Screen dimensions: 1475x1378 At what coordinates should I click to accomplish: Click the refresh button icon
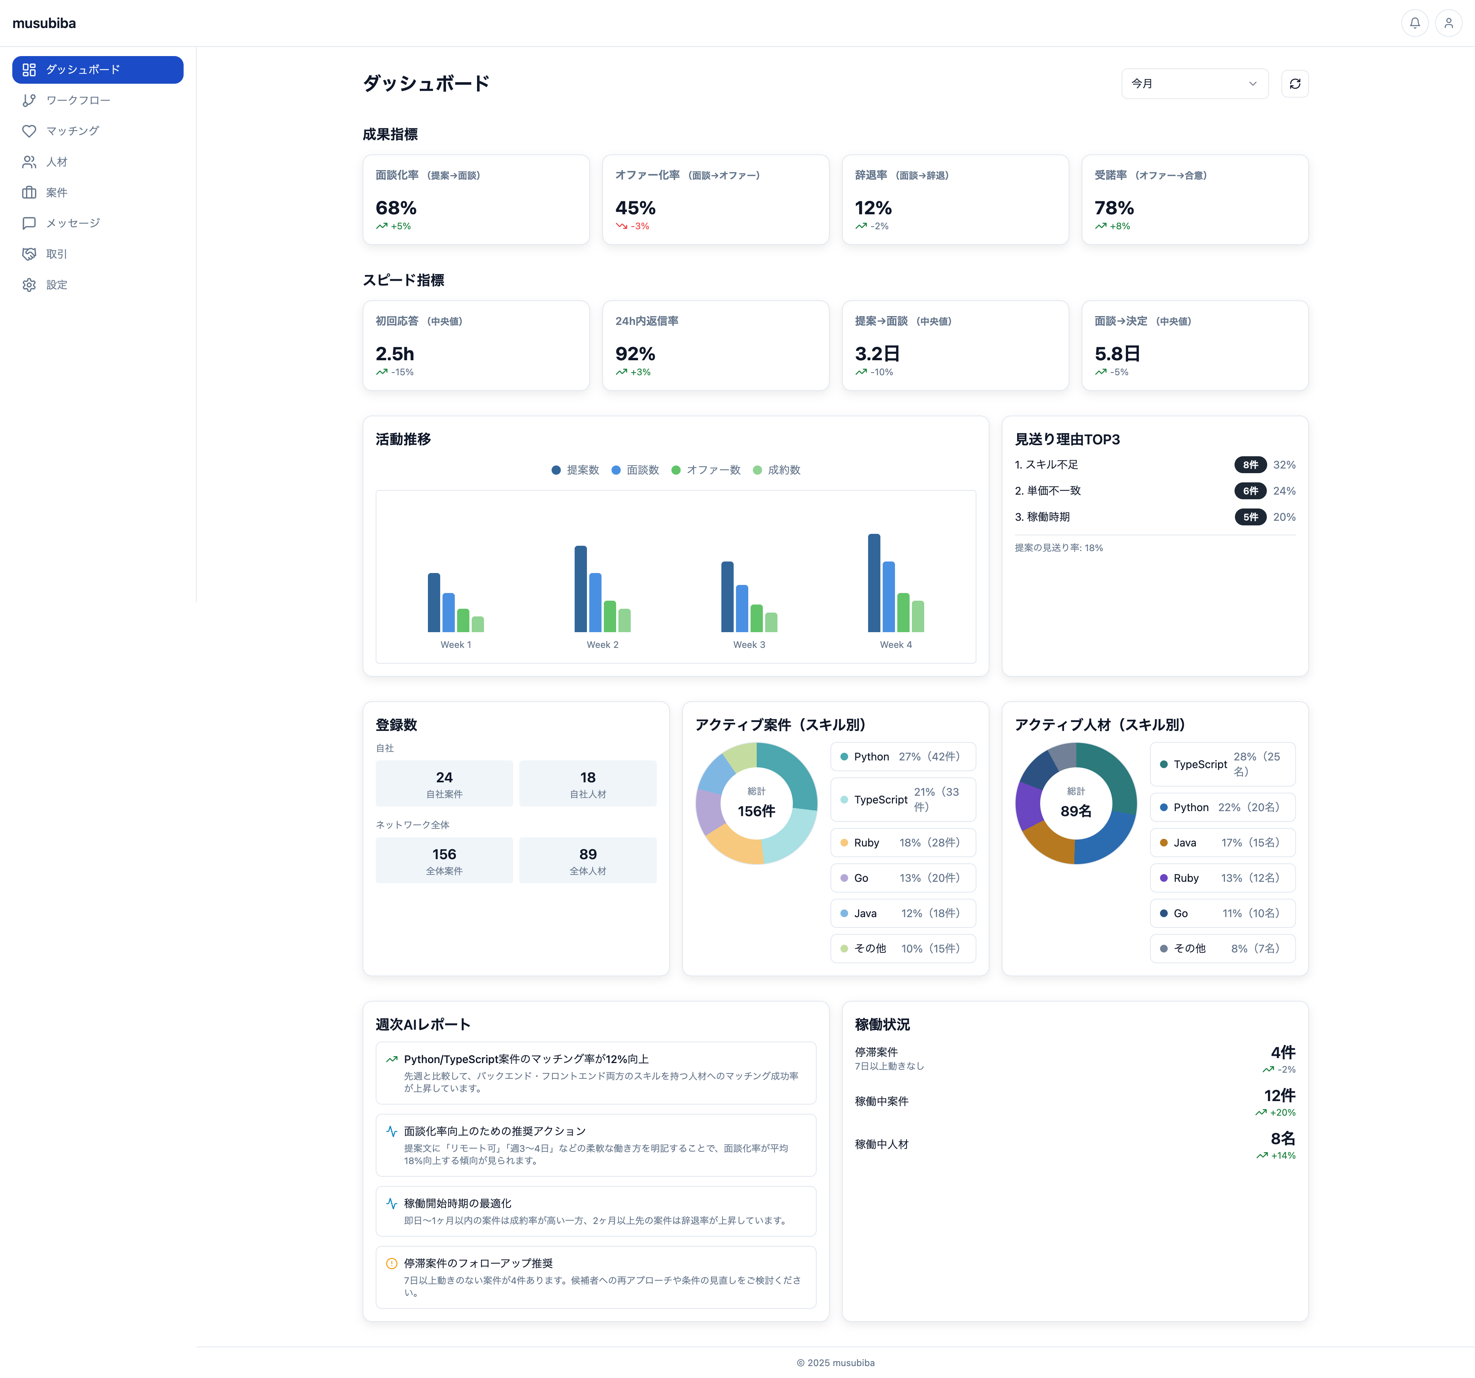(x=1294, y=84)
